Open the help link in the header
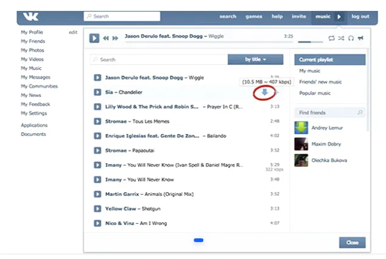Image resolution: width=386 pixels, height=259 pixels. 277,16
